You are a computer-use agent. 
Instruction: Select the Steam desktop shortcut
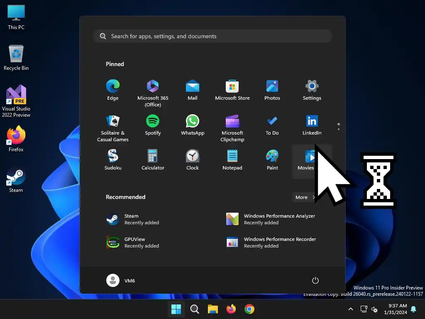click(16, 180)
